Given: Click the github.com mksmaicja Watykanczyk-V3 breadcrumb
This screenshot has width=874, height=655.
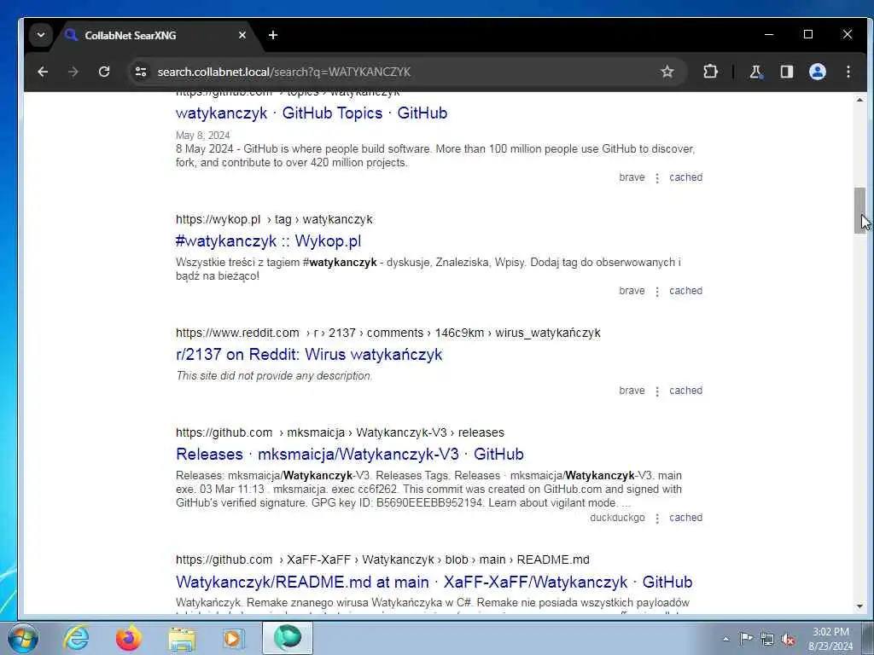Looking at the screenshot, I should [340, 432].
